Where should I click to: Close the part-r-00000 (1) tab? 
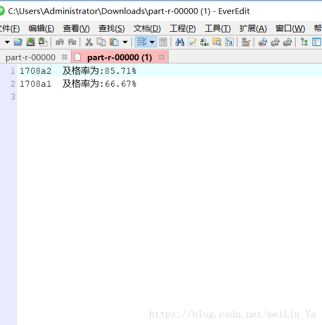click(x=162, y=57)
